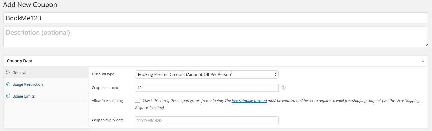
Task: Click the Description optional text area
Action: point(216,37)
